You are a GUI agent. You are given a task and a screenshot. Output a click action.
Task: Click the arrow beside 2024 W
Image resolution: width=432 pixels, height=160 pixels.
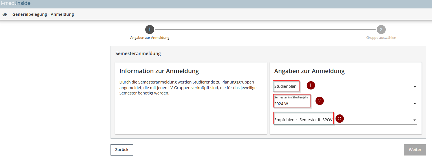(415, 104)
